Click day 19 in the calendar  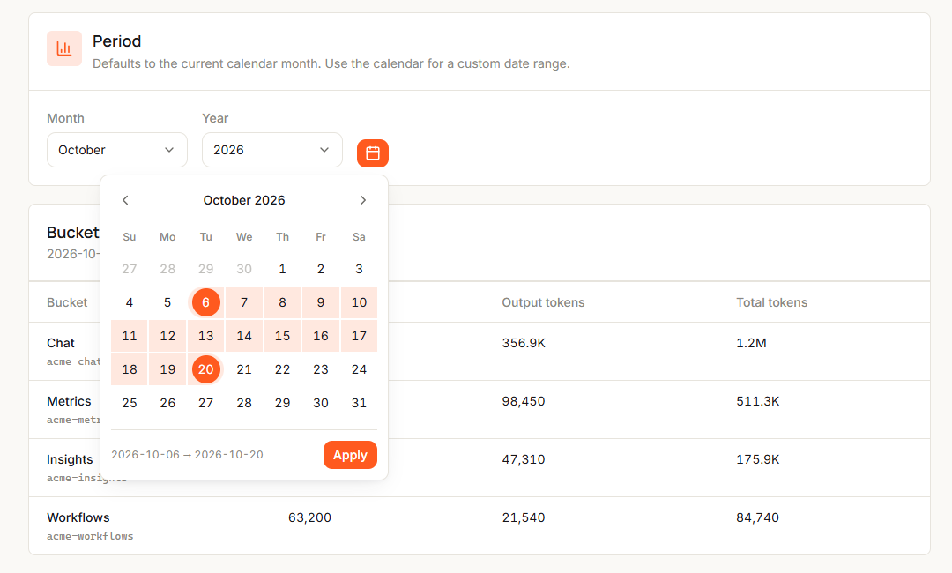167,369
